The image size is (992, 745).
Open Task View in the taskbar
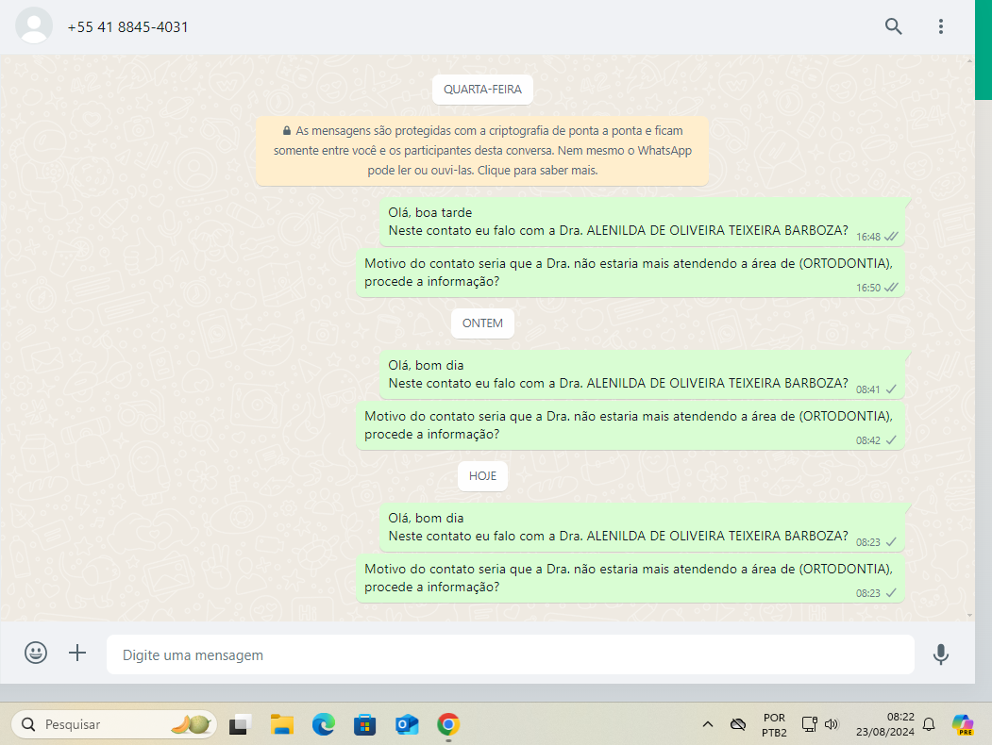[x=241, y=724]
